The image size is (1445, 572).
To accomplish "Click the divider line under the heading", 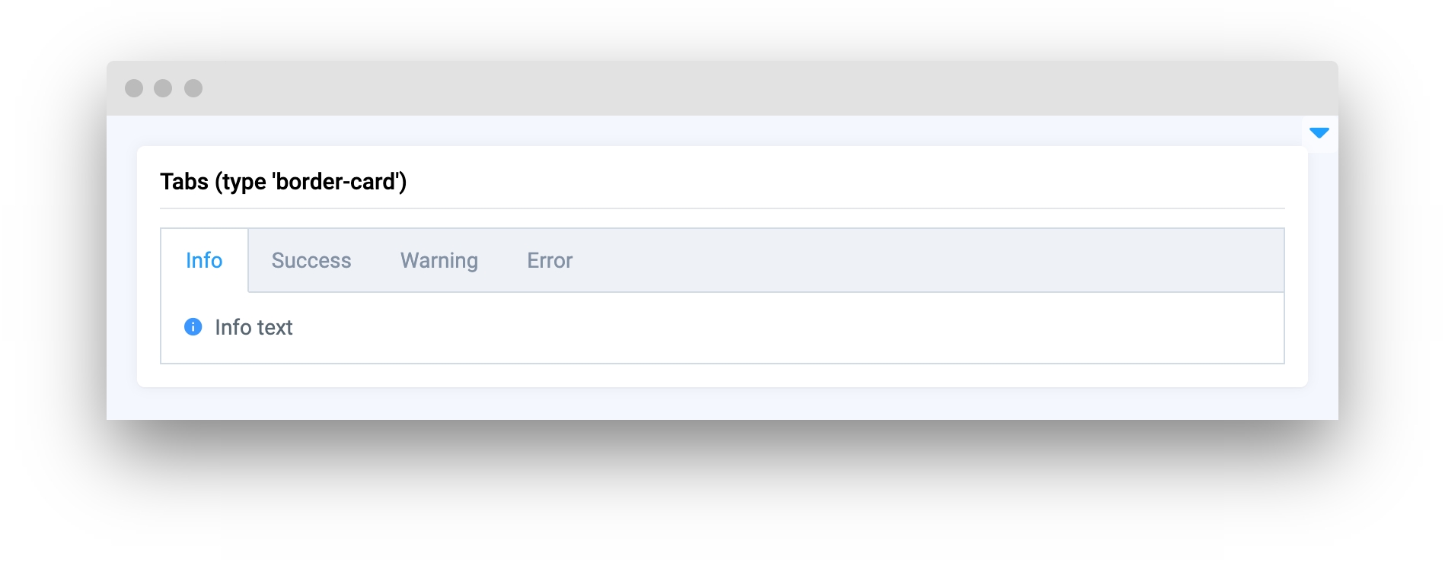I will pos(722,208).
